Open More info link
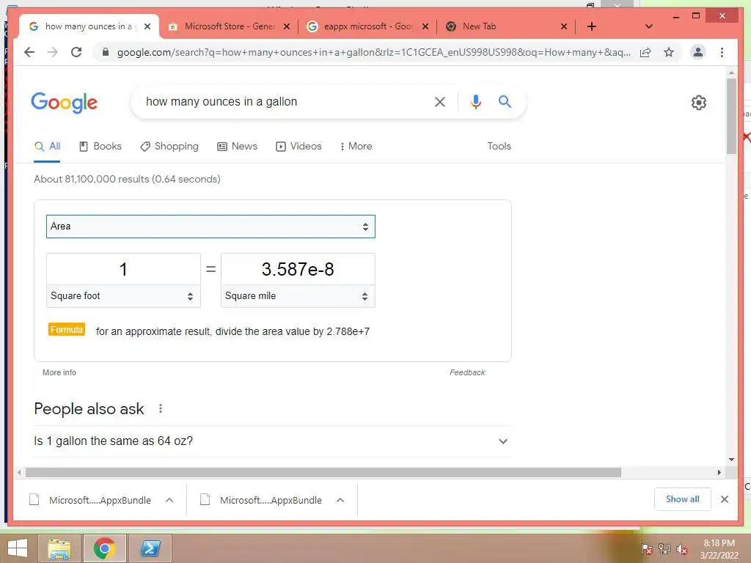Viewport: 751px width, 563px height. pos(59,372)
